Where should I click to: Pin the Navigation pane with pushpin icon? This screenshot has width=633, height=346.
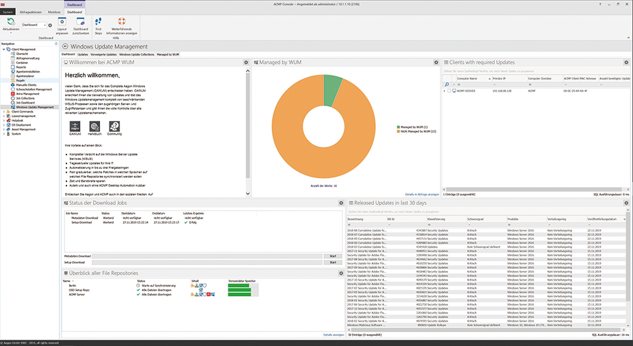pyautogui.click(x=56, y=44)
